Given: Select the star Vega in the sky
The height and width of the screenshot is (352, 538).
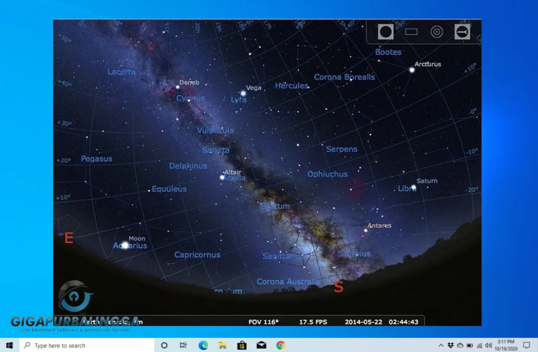Looking at the screenshot, I should [x=243, y=93].
